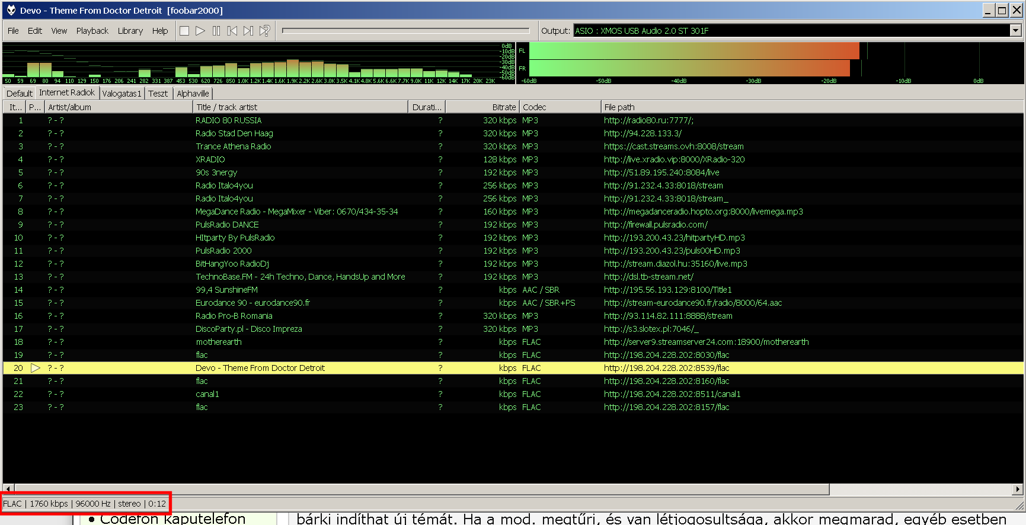Switch to the Valogatas1 playlist tab
Viewport: 1026px width, 525px height.
tap(122, 94)
